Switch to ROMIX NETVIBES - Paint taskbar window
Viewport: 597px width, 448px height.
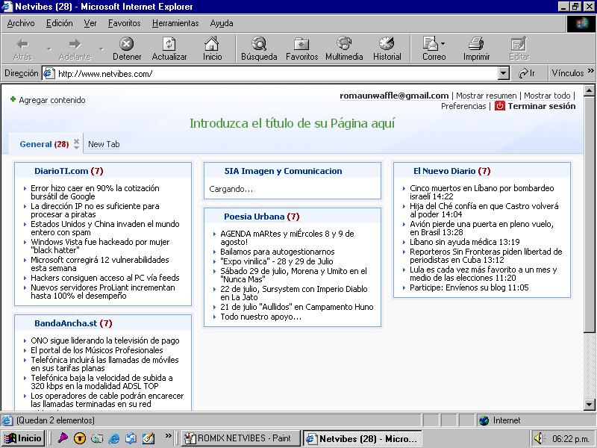click(x=240, y=438)
